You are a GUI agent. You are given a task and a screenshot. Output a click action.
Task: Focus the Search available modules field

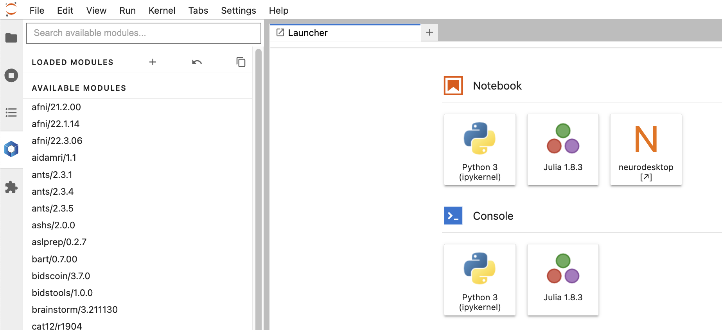[144, 33]
